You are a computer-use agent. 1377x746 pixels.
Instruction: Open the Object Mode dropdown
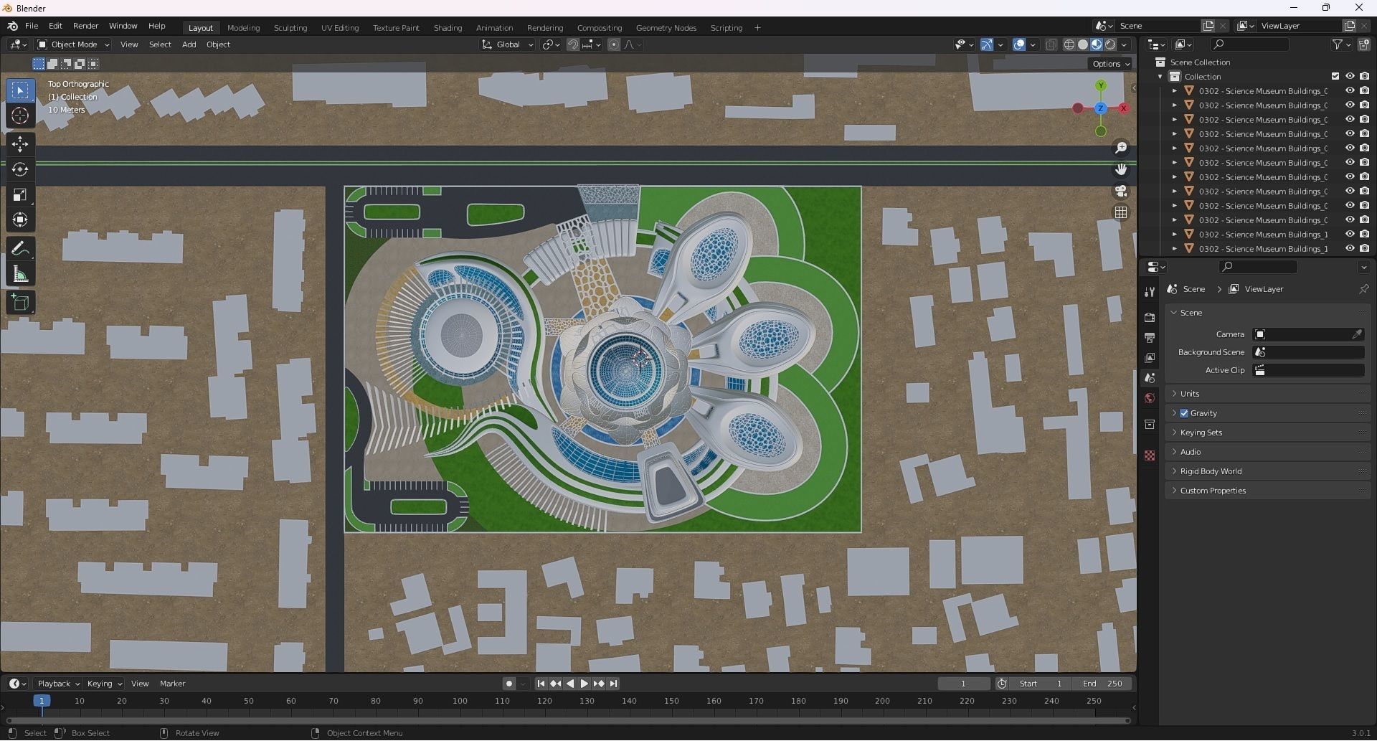[73, 44]
